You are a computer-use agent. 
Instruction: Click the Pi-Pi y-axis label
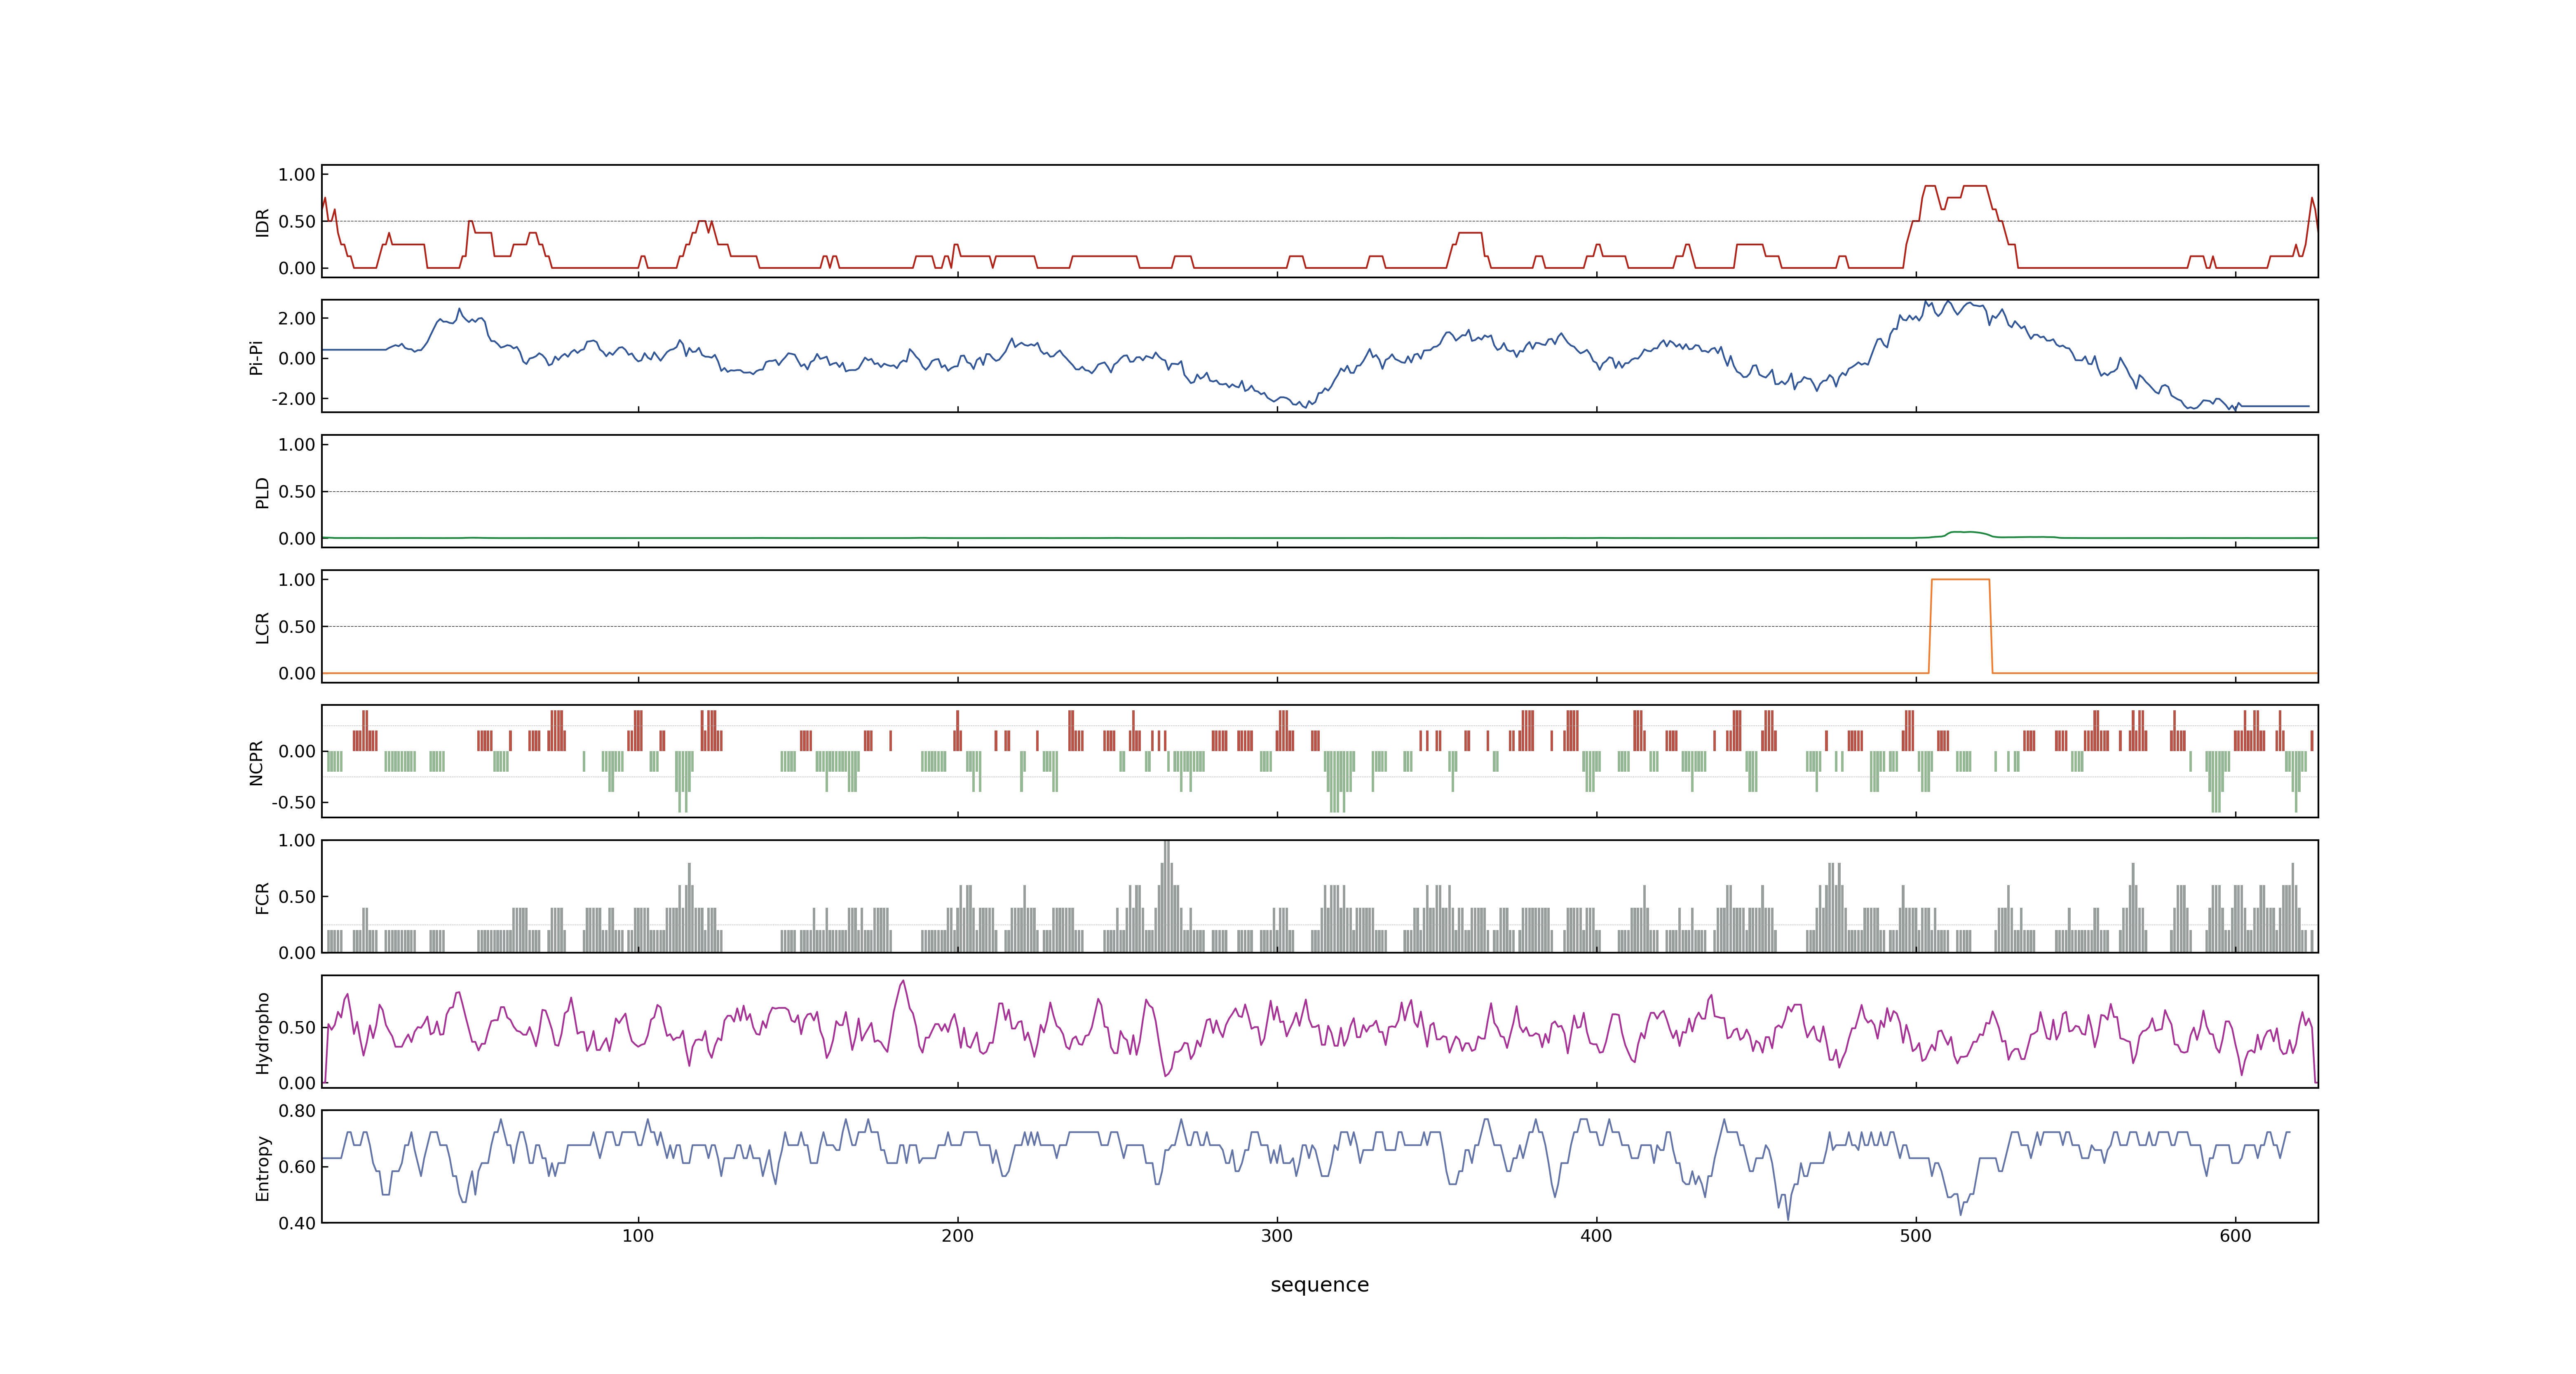pos(256,357)
